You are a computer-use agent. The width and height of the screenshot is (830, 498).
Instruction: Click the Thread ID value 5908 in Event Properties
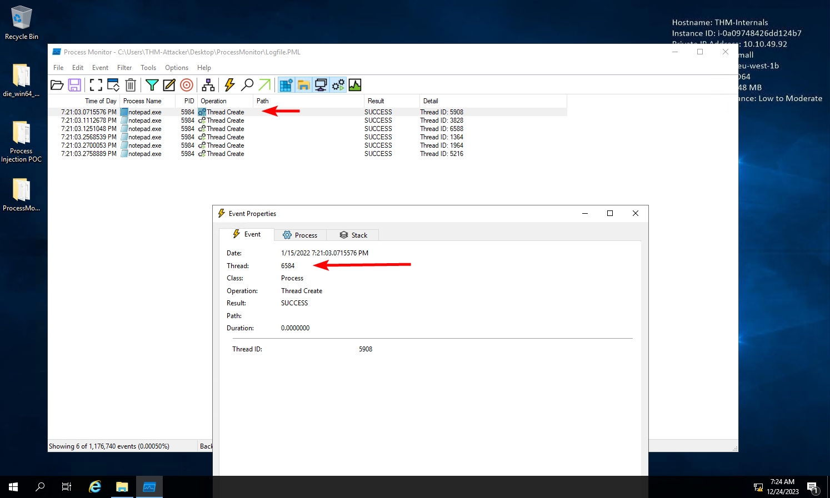pos(366,349)
